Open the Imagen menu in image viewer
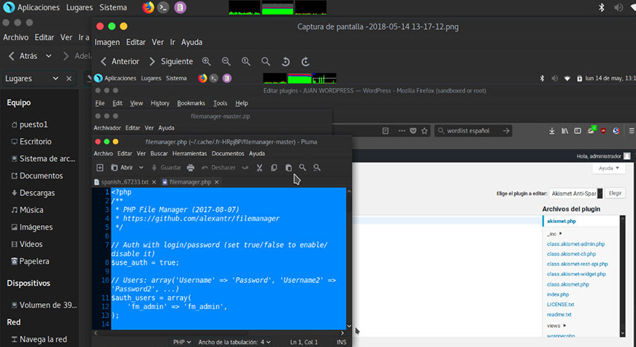This screenshot has width=636, height=347. coord(107,42)
